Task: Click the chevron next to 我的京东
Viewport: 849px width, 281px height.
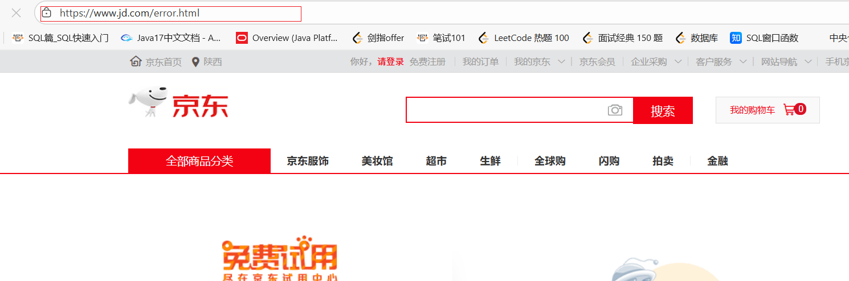Action: 561,61
